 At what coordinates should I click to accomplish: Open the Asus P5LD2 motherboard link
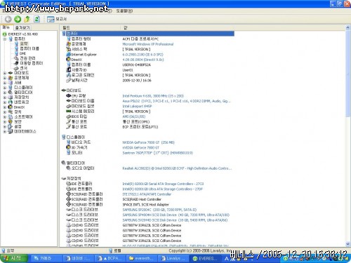point(176,101)
